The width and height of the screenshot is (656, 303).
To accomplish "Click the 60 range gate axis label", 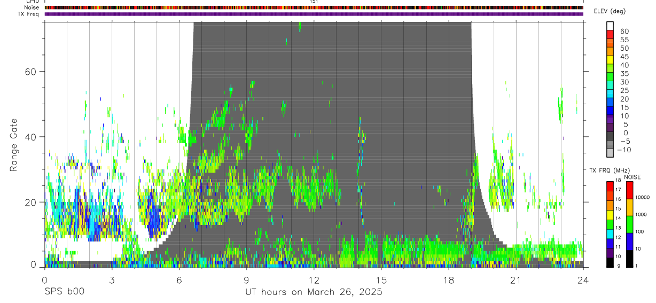I will pos(30,71).
